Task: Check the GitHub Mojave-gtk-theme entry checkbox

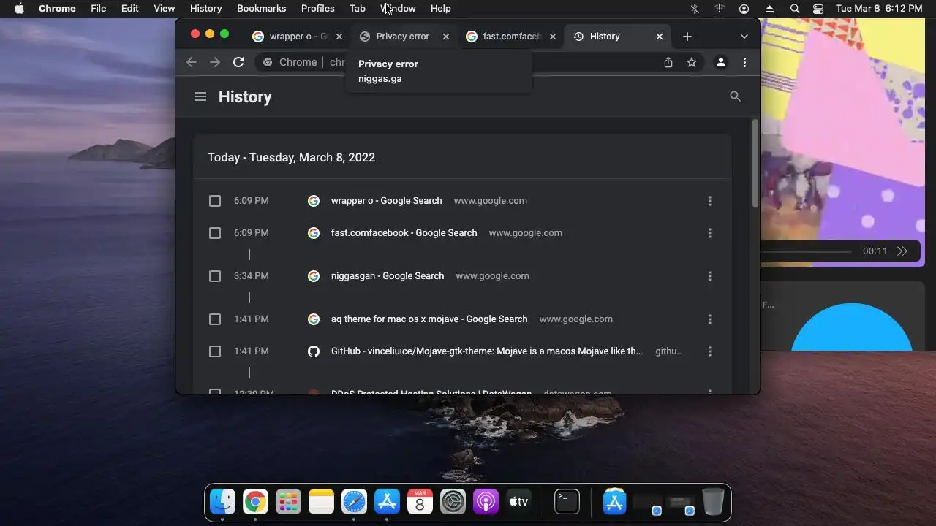Action: coord(215,351)
